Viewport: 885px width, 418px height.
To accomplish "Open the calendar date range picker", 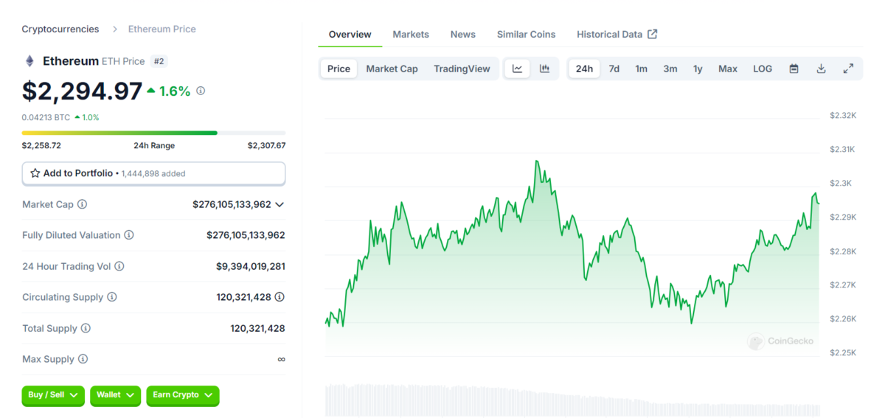I will coord(794,69).
